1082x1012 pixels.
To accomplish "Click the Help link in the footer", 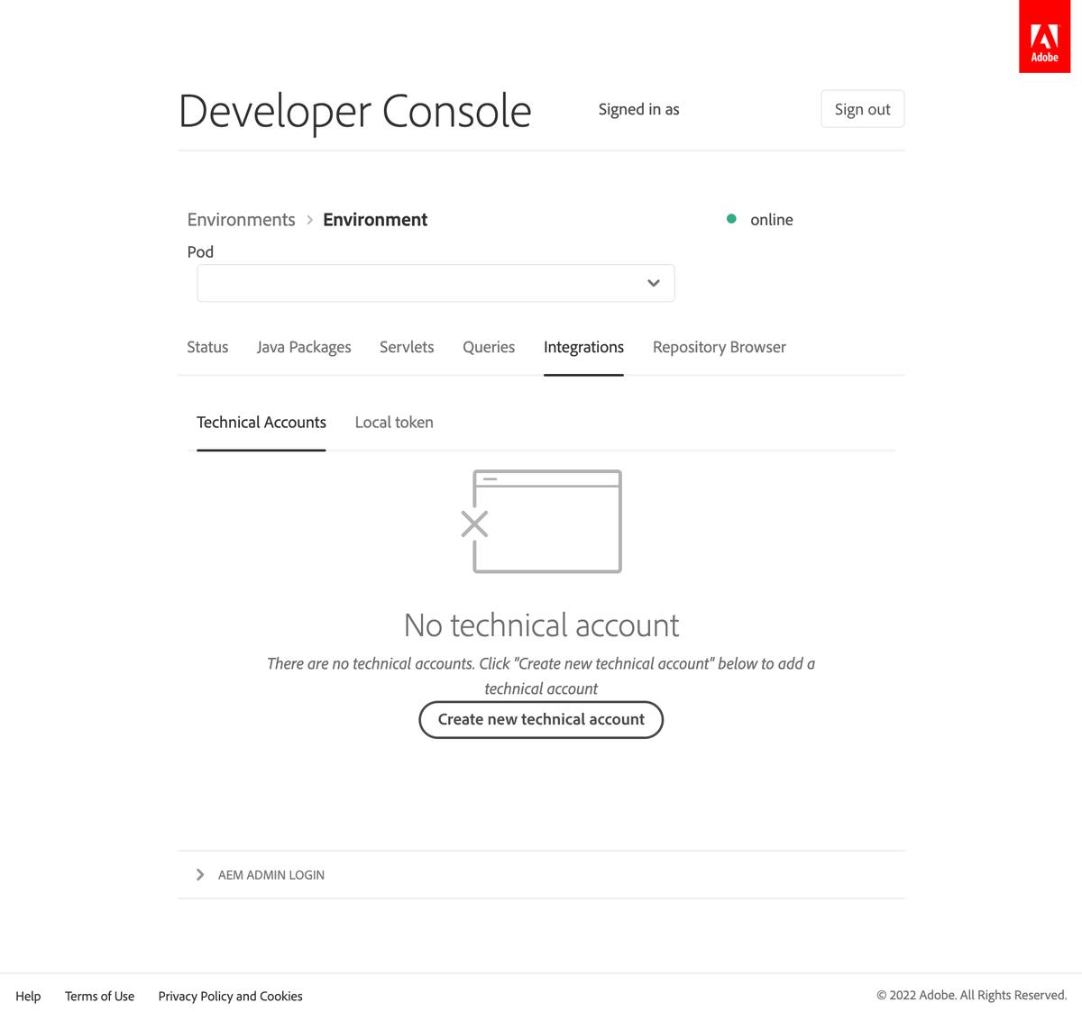I will [x=28, y=996].
